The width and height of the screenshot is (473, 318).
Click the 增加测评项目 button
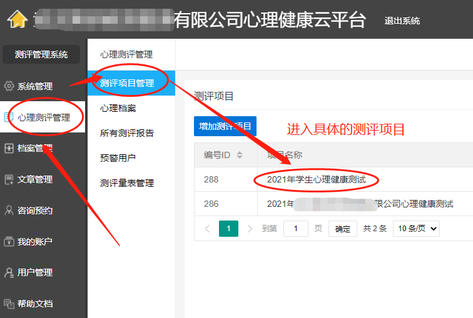(x=225, y=126)
